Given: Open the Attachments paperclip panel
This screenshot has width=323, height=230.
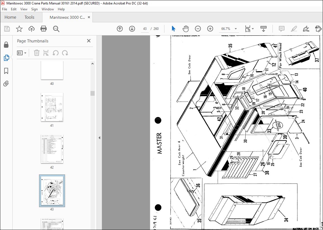Looking at the screenshot, I should click(x=6, y=84).
